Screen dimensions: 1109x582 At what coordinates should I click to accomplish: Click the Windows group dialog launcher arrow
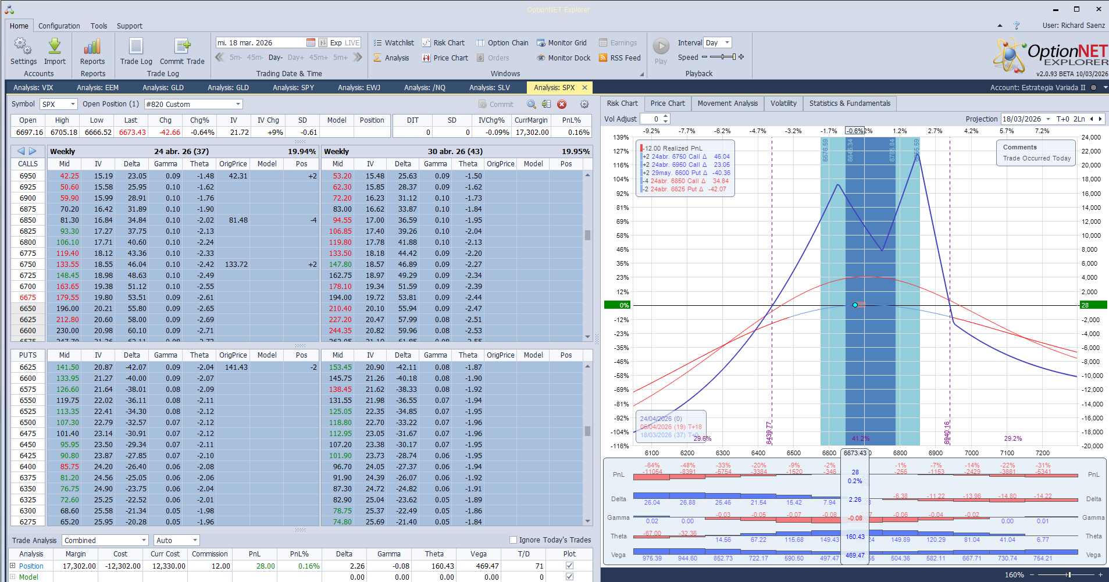pos(642,74)
